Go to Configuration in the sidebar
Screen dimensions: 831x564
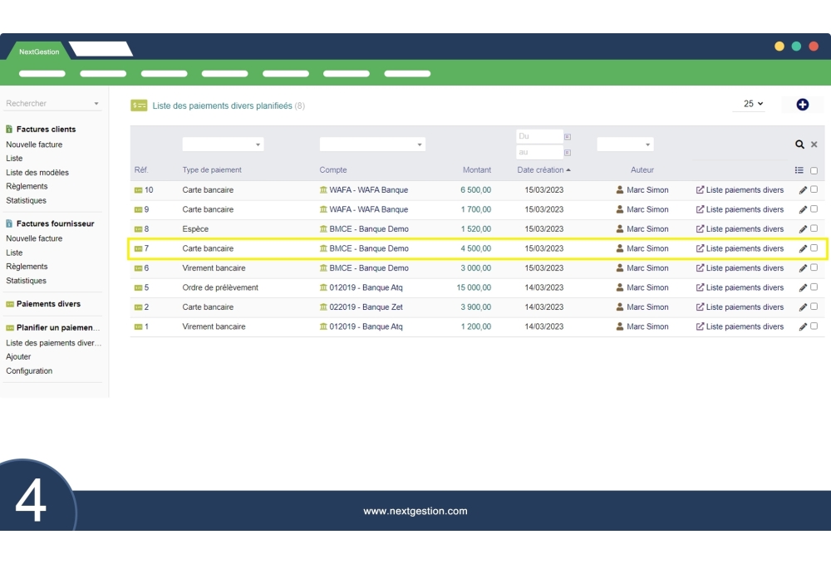tap(29, 371)
